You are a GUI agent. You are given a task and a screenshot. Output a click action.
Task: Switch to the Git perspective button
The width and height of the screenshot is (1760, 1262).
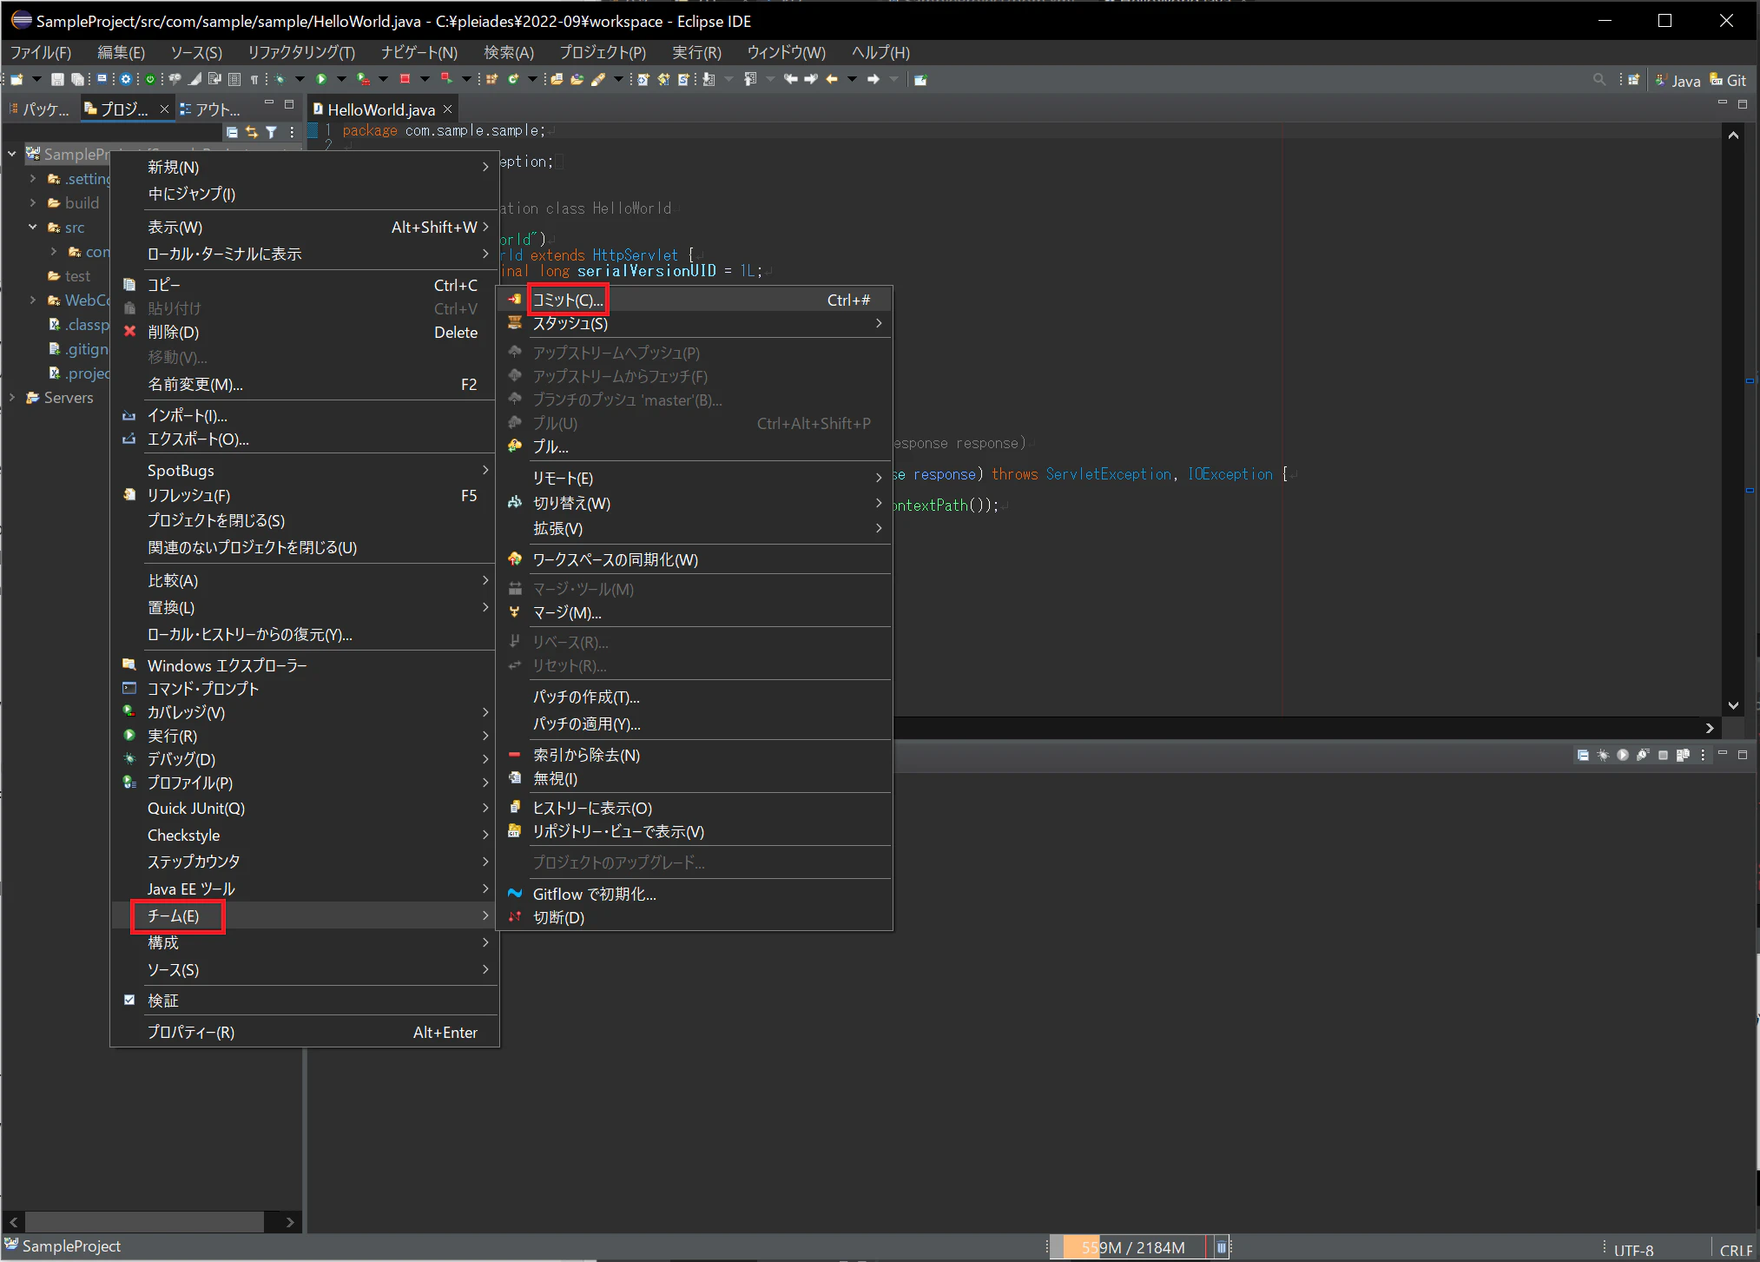1728,80
